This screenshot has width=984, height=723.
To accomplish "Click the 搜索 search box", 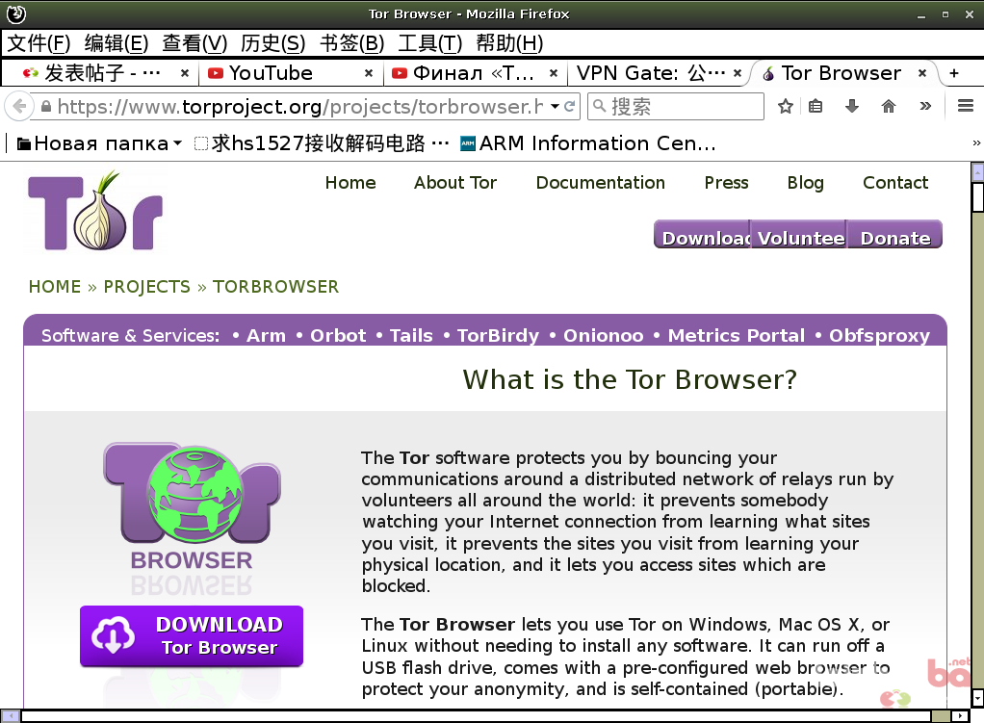I will tap(676, 106).
